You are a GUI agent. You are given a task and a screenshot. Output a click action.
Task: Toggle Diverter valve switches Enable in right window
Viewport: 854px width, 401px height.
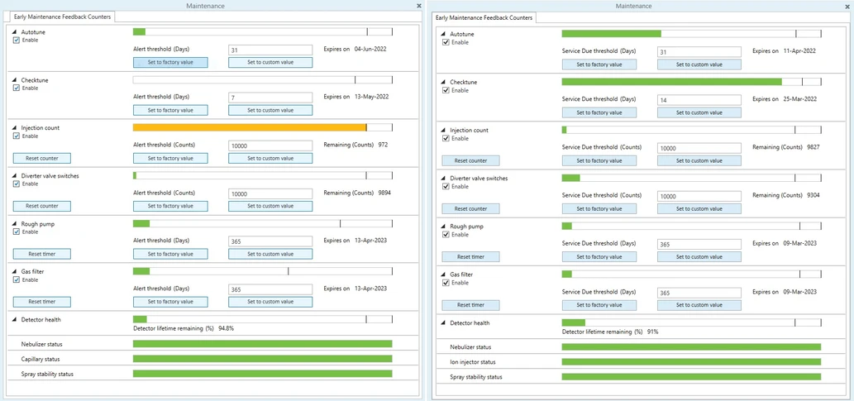pos(446,186)
